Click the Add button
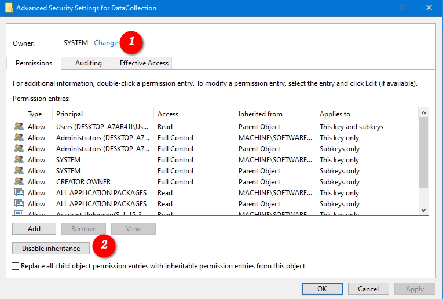 coord(34,229)
